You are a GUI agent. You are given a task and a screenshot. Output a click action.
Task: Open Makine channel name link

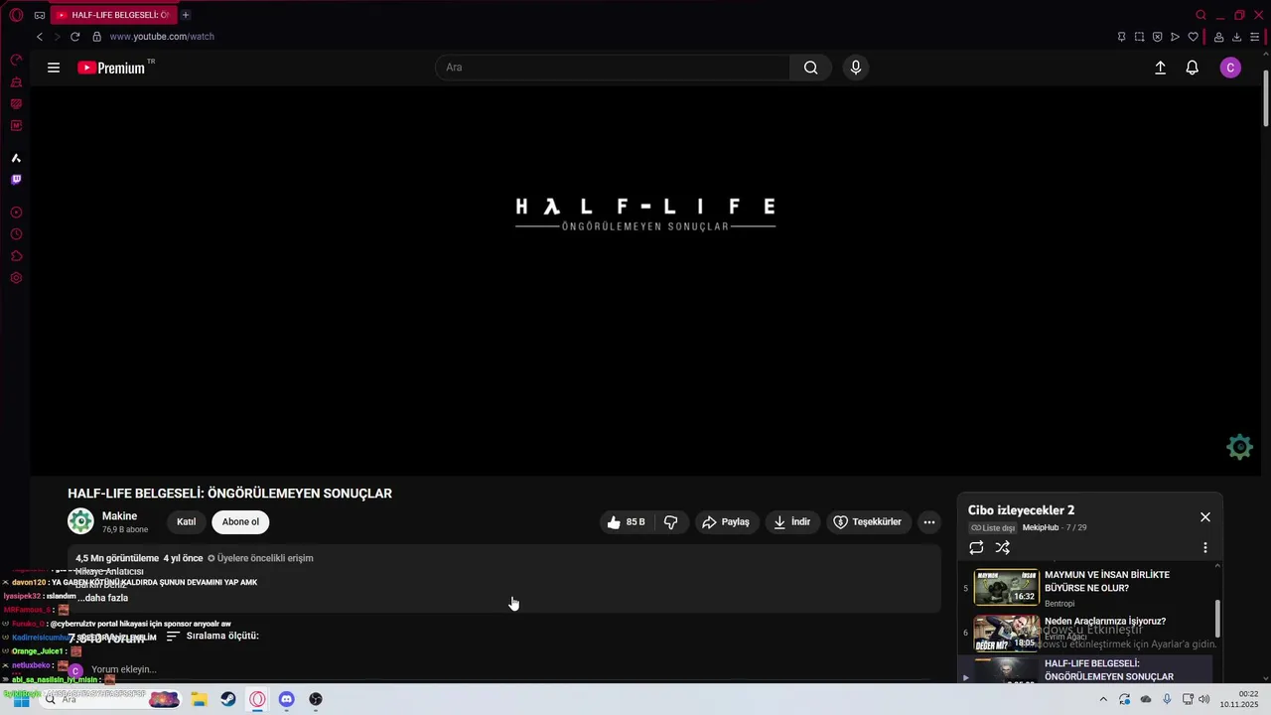pyautogui.click(x=119, y=516)
